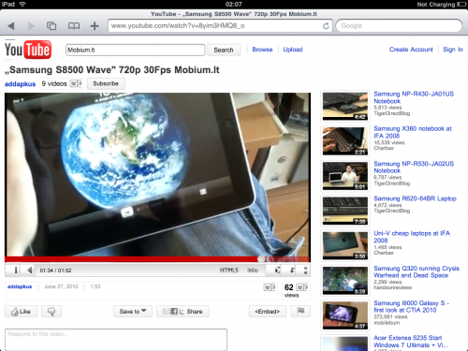The height and width of the screenshot is (351, 468).
Task: Click the Sign In link
Action: pyautogui.click(x=453, y=50)
